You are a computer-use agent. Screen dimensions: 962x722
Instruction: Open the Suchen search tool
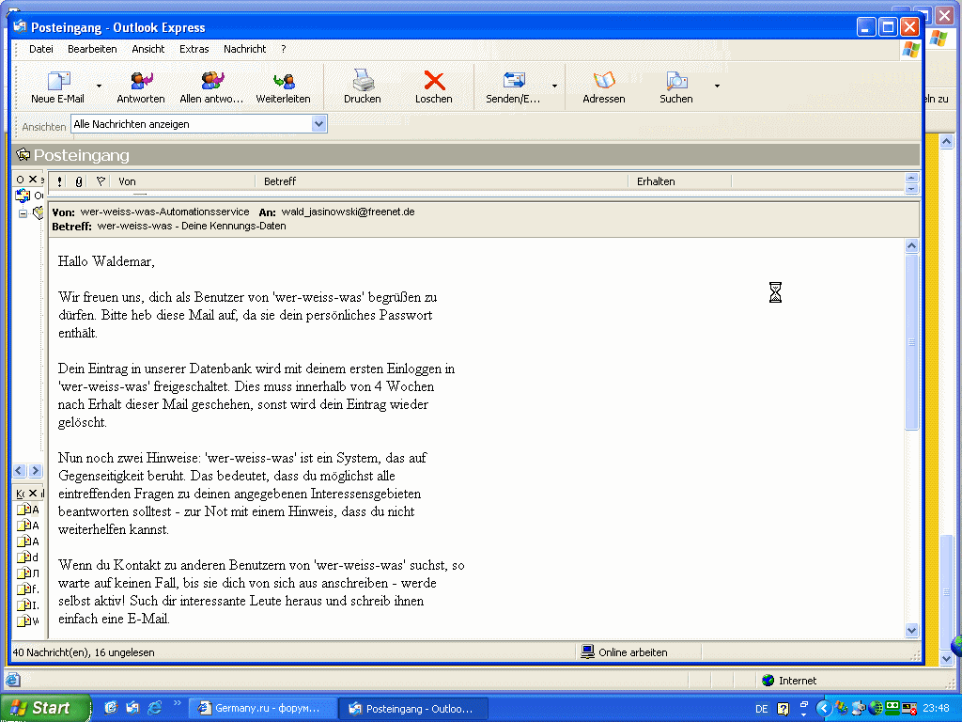coord(676,87)
